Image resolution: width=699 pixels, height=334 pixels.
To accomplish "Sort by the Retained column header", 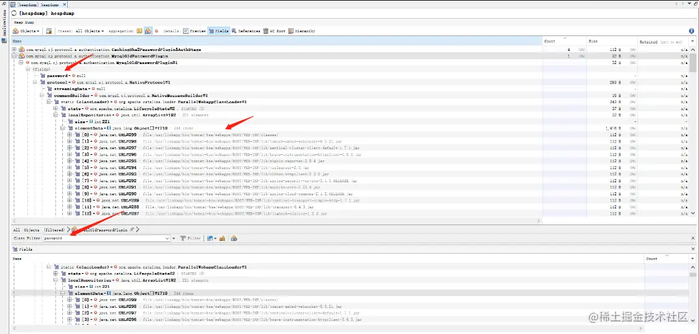I will (x=663, y=42).
